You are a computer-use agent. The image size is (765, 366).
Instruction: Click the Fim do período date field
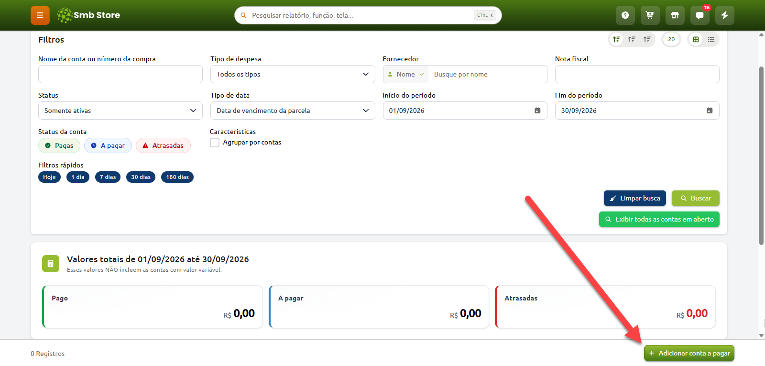click(637, 111)
